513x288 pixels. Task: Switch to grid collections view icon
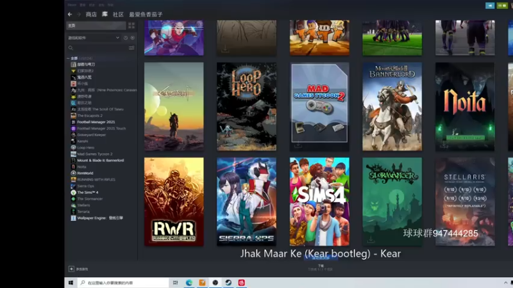[x=131, y=26]
